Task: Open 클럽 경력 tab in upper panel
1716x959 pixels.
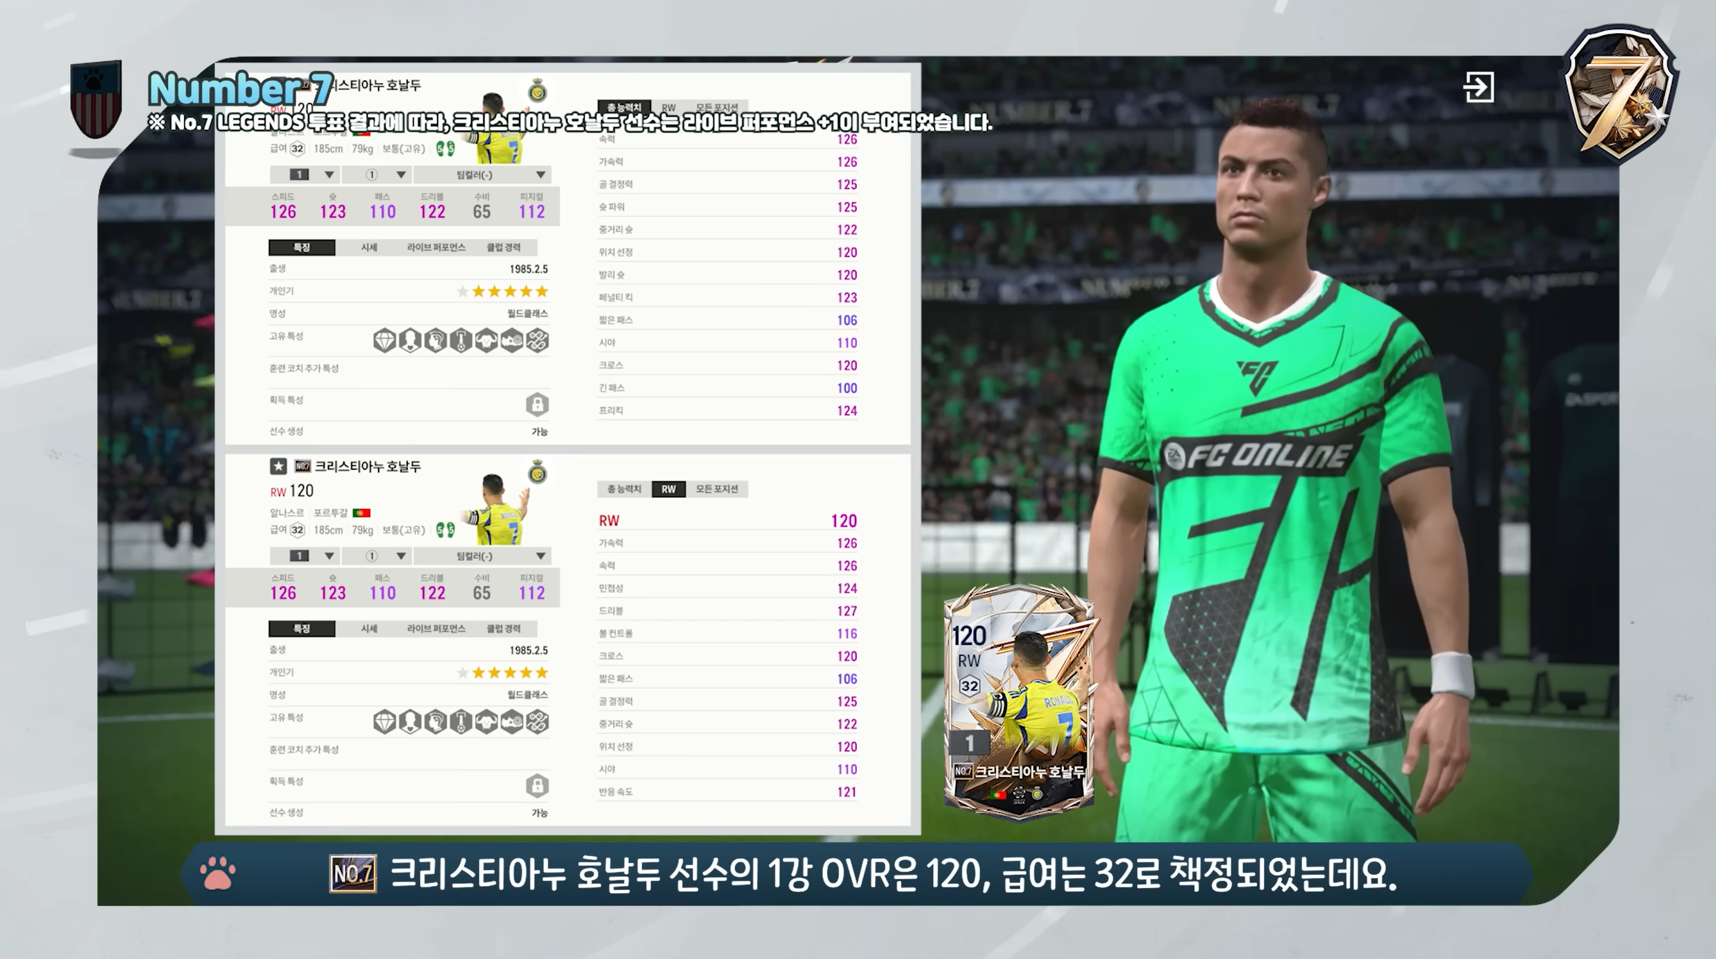Action: [504, 247]
